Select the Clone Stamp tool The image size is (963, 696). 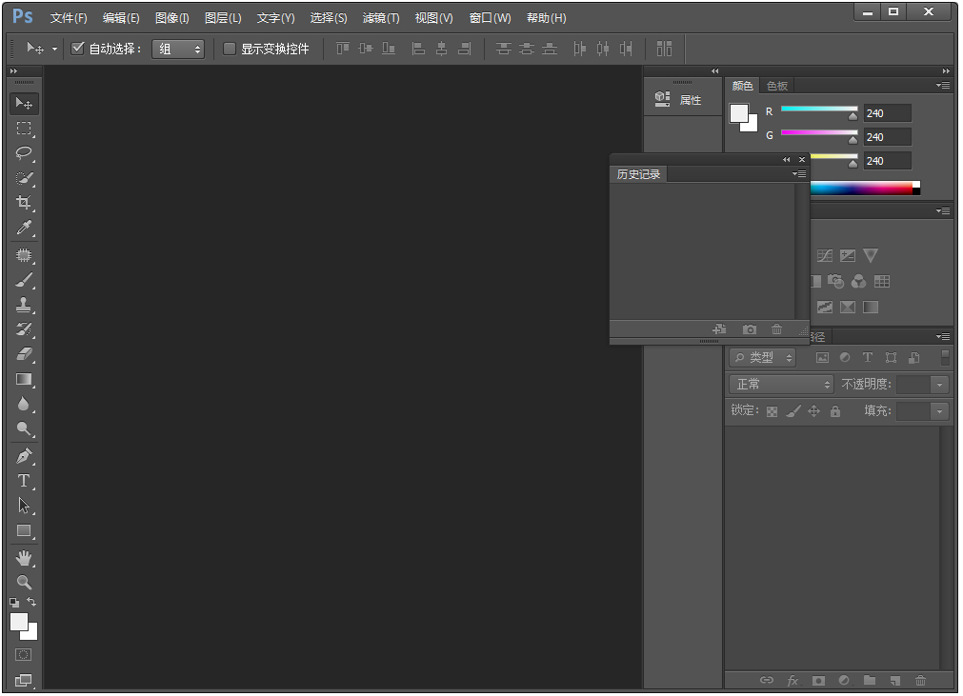pos(24,305)
